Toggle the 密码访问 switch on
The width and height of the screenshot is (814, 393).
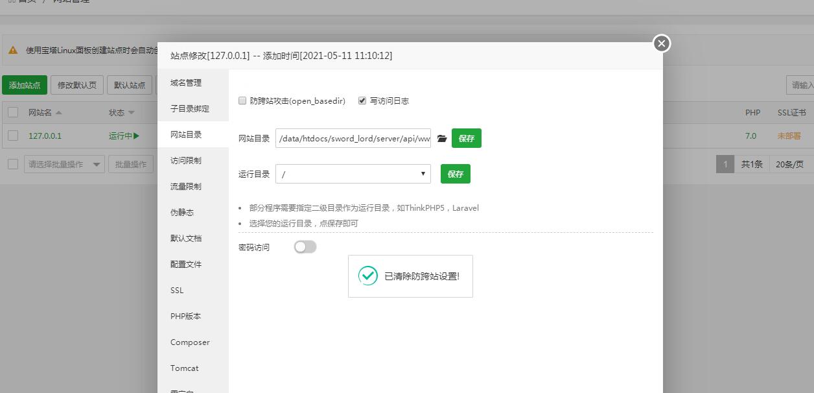click(305, 247)
